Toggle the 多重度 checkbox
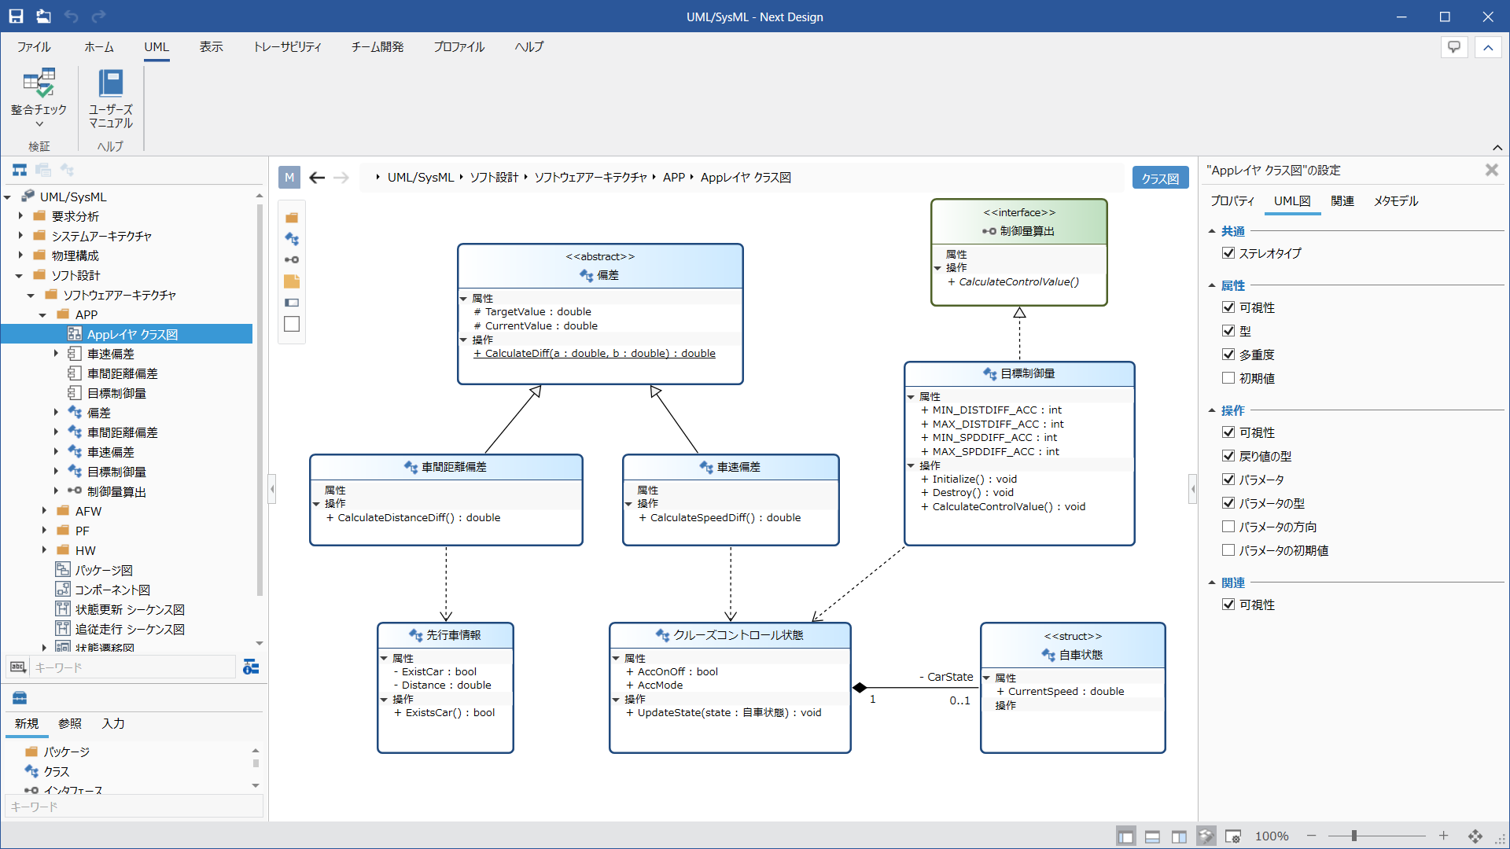 (1228, 355)
